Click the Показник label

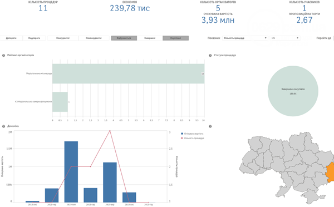pyautogui.click(x=214, y=38)
